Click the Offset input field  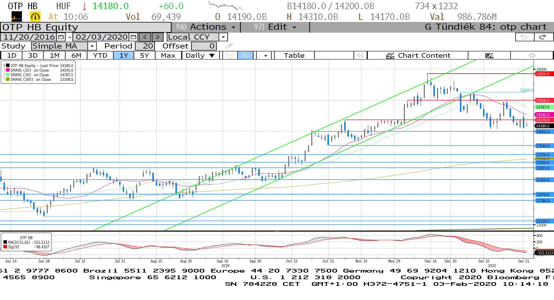(x=204, y=46)
